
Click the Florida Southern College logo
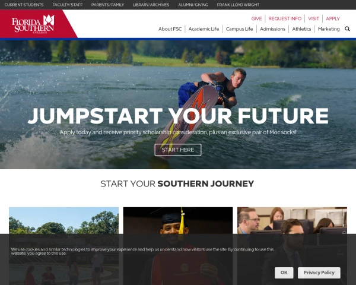33,24
